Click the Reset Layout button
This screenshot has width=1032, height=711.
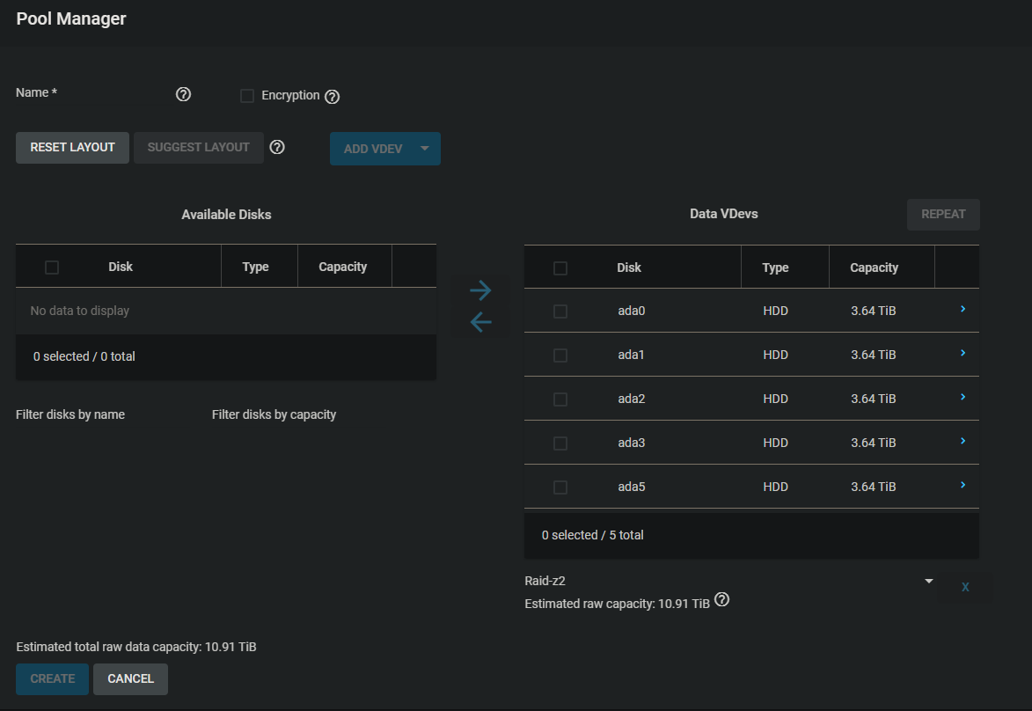[x=72, y=148]
